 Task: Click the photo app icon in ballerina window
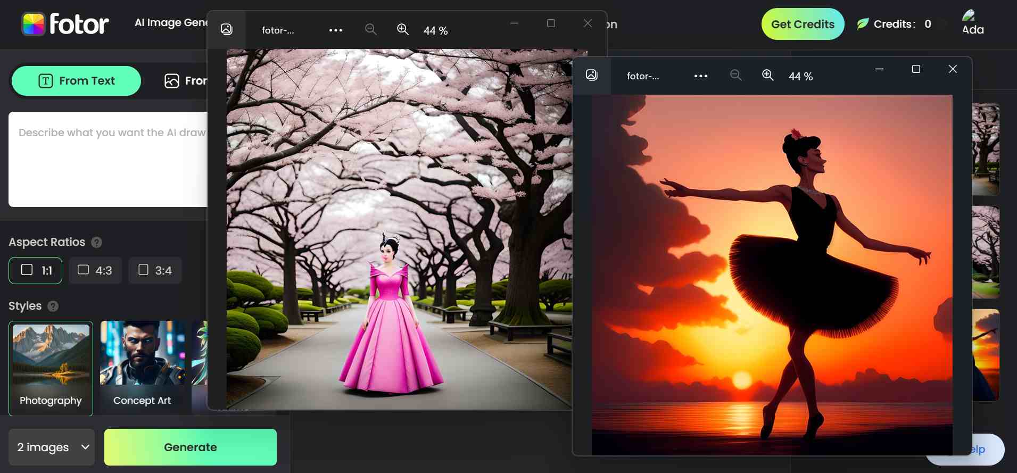click(x=591, y=76)
